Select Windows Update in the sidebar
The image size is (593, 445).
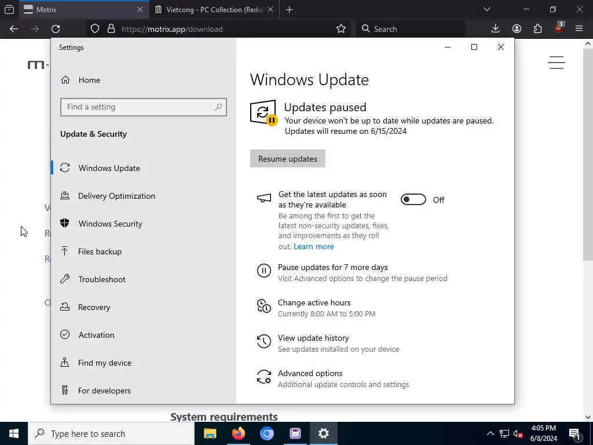pos(144,167)
